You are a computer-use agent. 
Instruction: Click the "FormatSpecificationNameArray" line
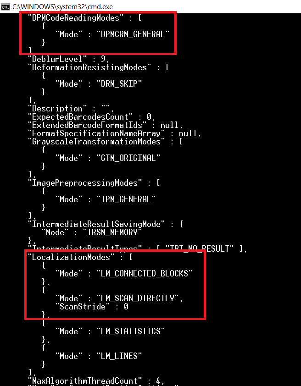[115, 133]
